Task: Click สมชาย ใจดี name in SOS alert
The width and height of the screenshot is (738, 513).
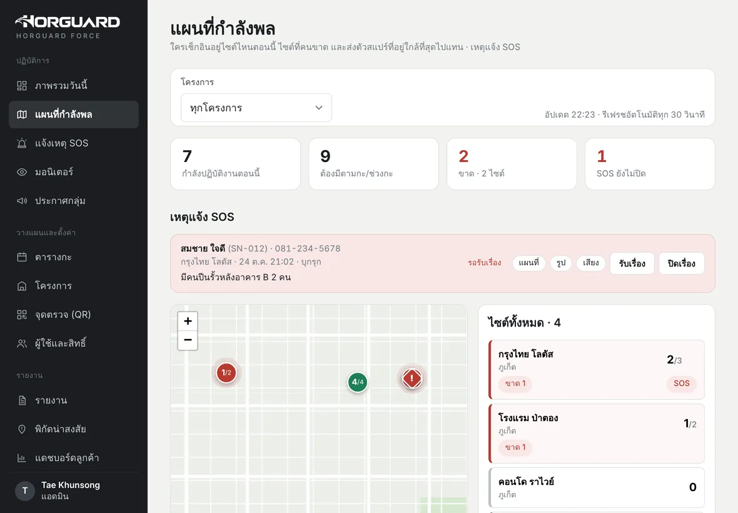Action: point(203,248)
